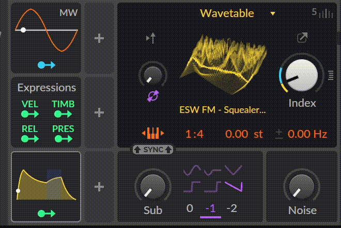
Task: Select the square sub waveform
Action: (192, 187)
